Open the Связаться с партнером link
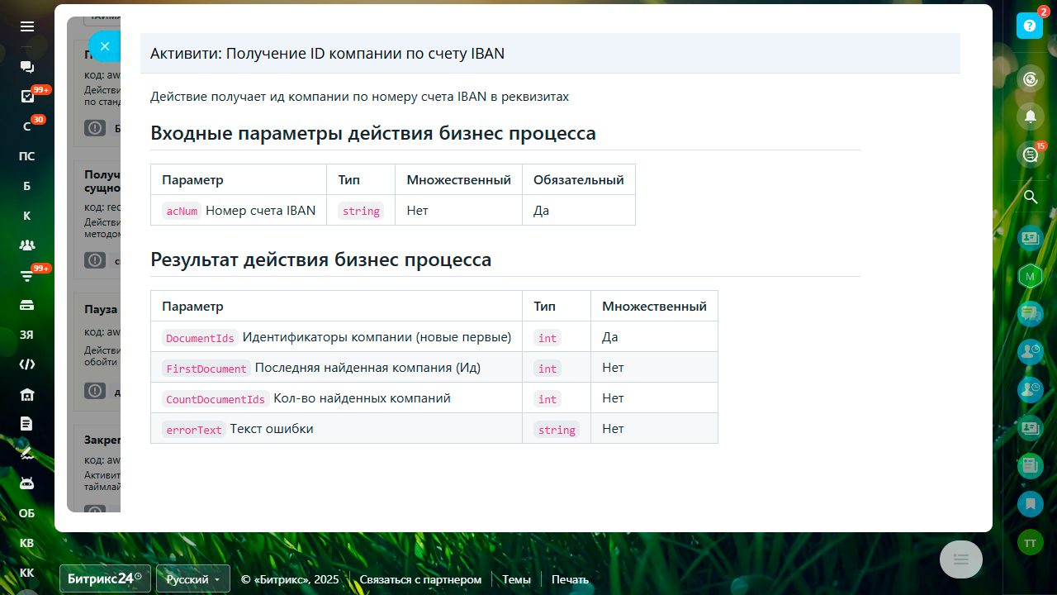The height and width of the screenshot is (595, 1057). tap(420, 579)
